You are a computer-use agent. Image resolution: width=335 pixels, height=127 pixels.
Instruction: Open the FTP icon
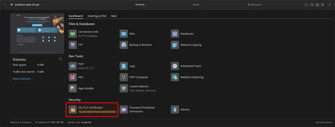73,45
